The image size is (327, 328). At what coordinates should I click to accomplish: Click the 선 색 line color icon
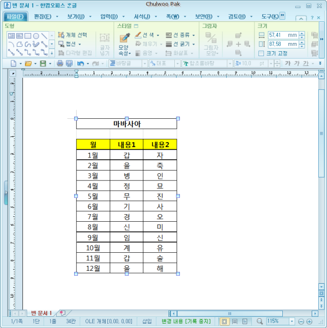[138, 35]
